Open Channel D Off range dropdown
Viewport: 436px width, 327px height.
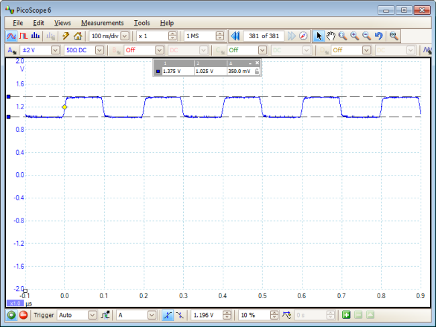366,50
